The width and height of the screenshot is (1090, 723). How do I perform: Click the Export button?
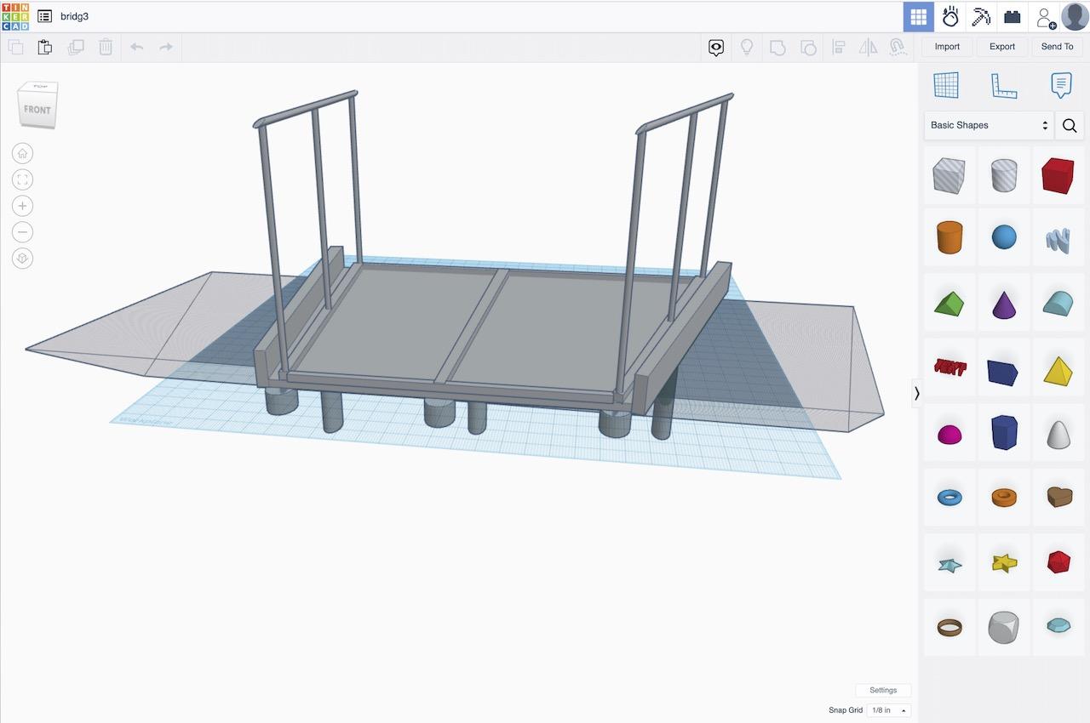(1002, 47)
